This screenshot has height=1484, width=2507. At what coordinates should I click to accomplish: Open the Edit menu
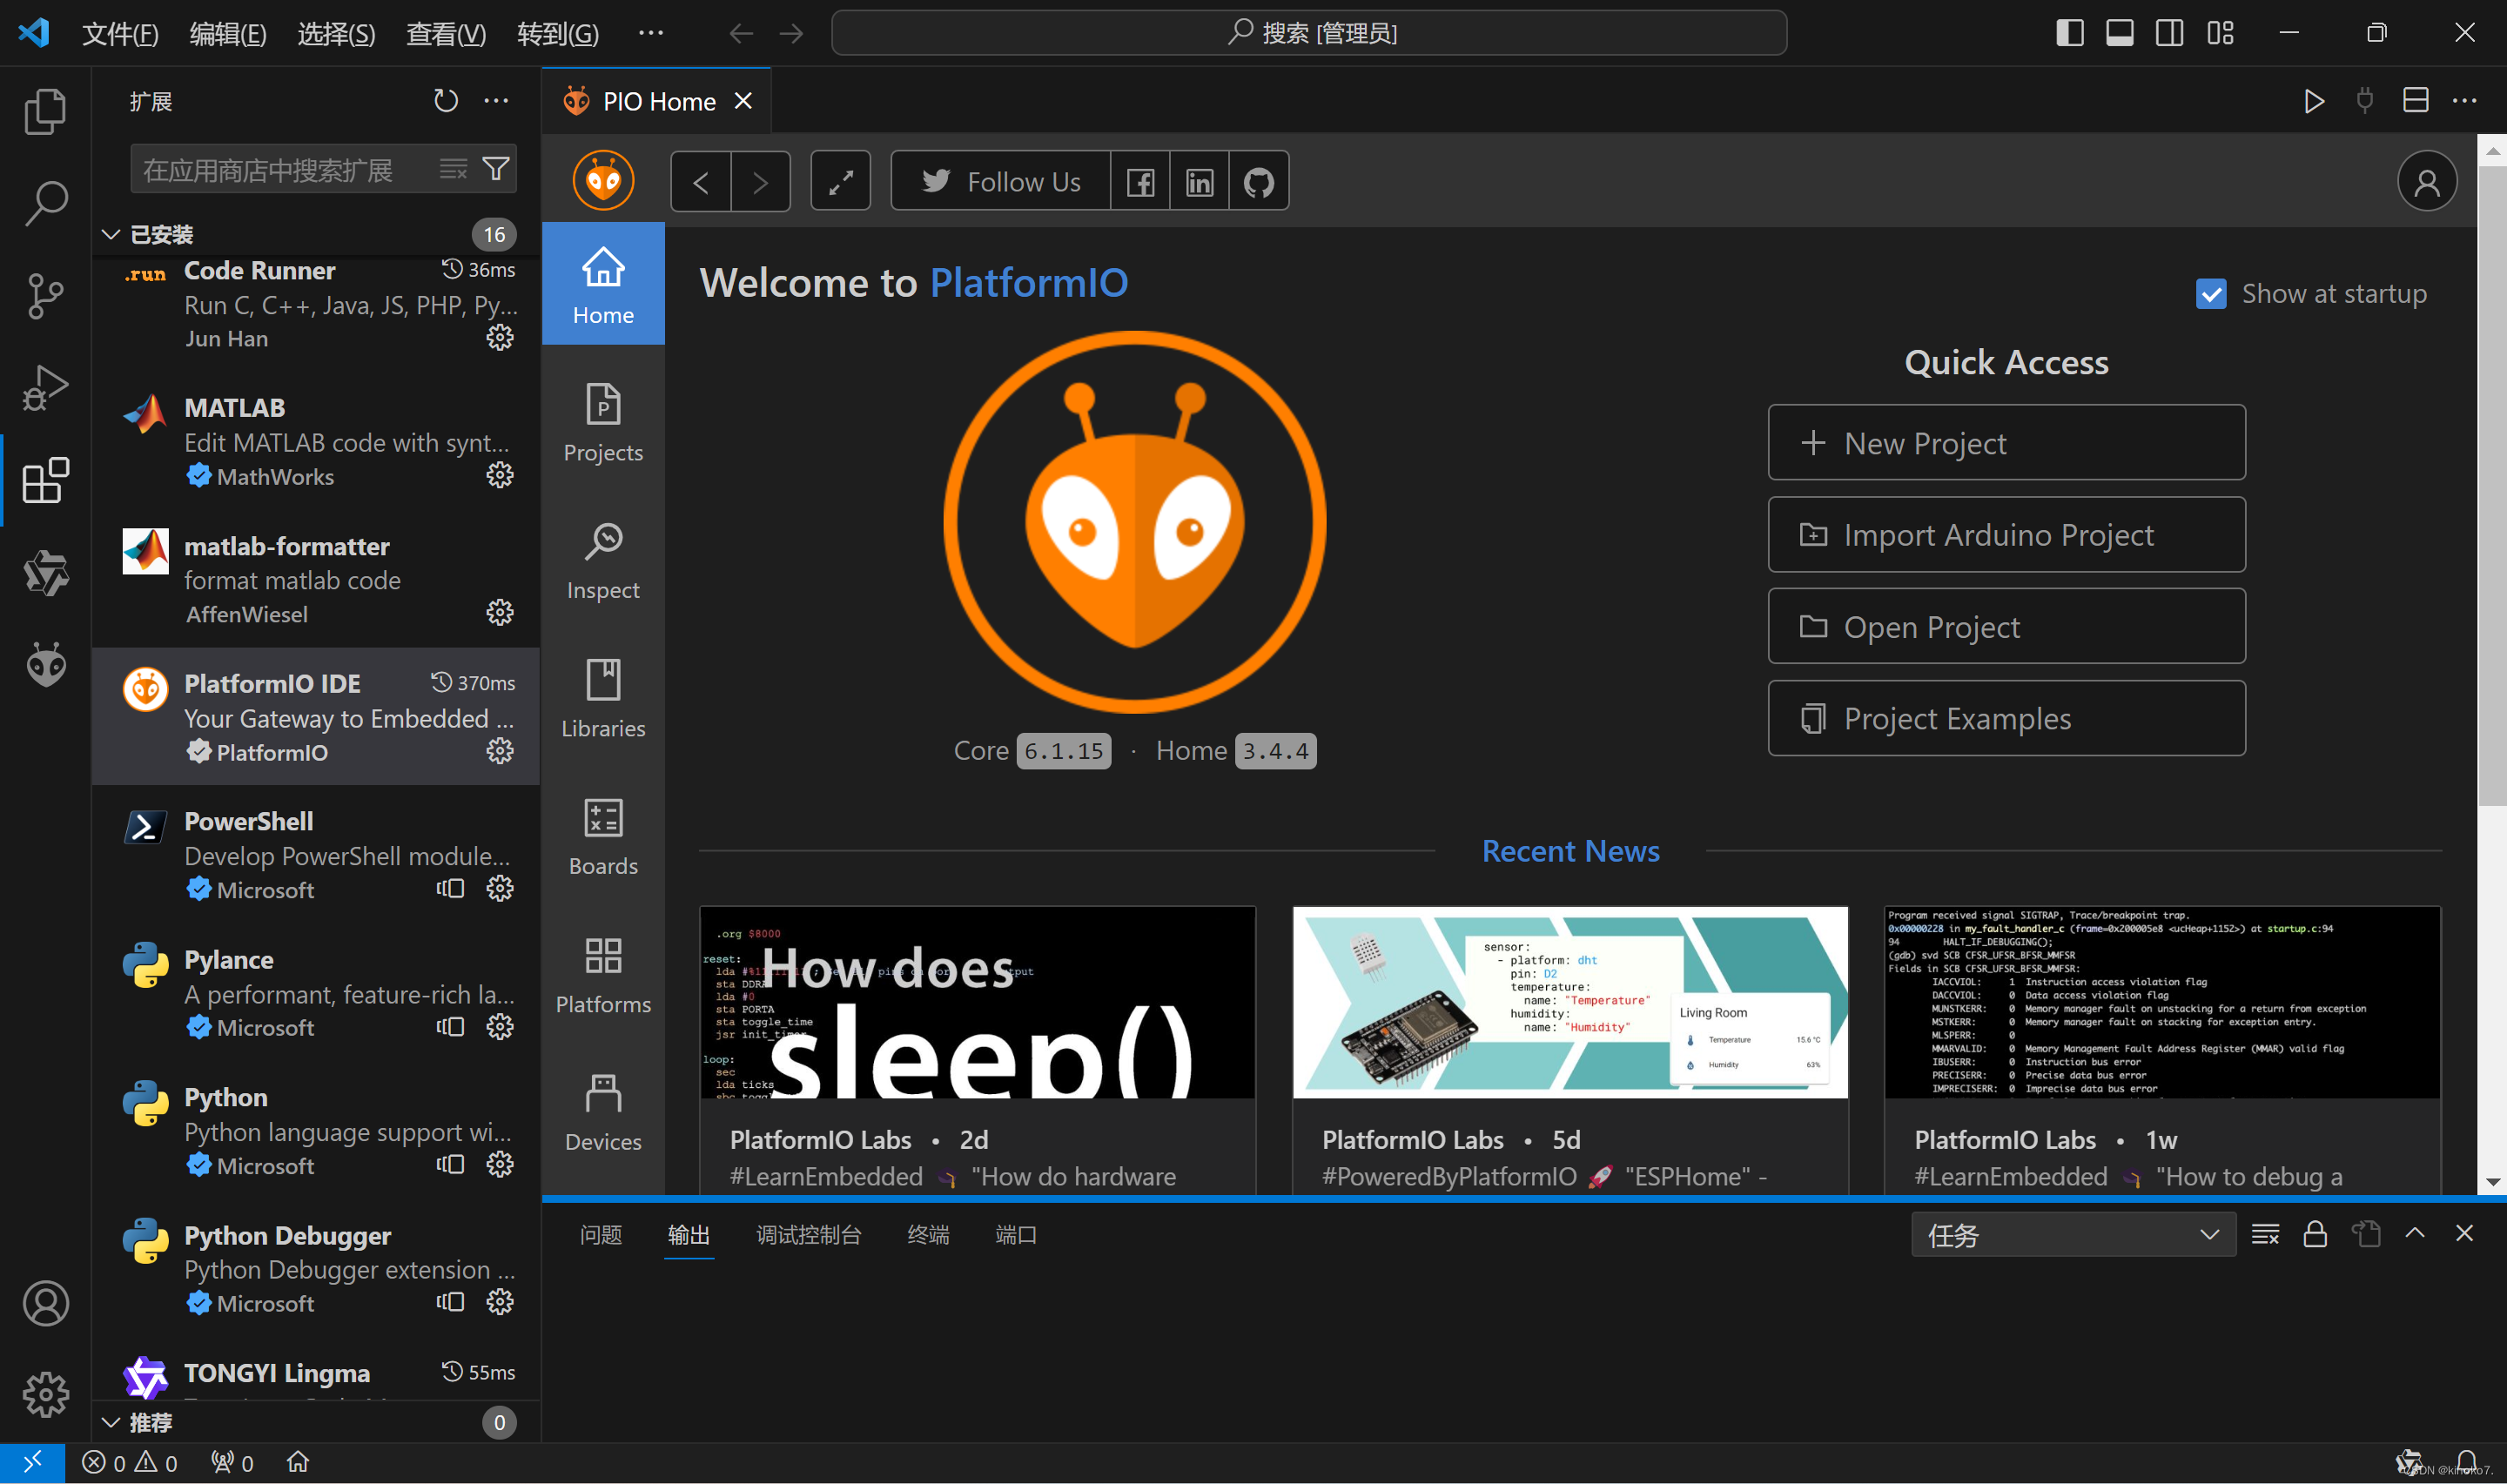point(228,34)
